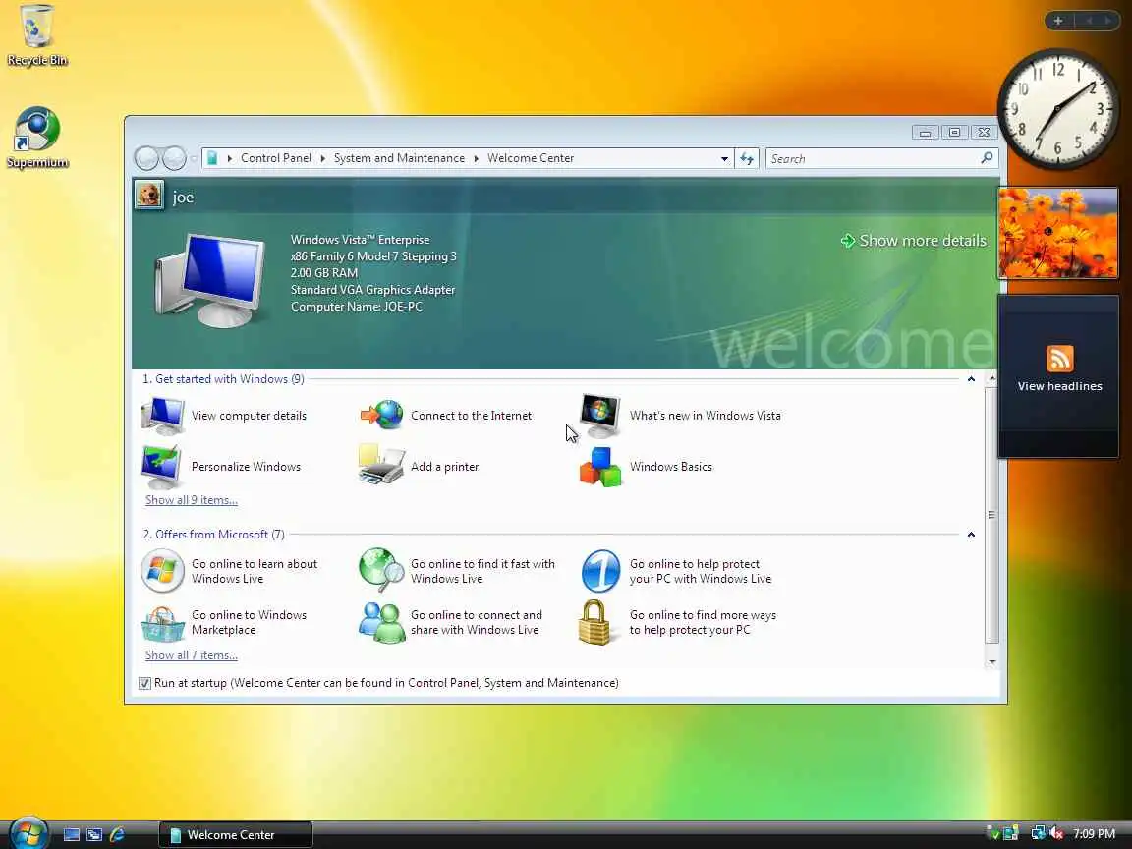Open the address bar history dropdown

[724, 159]
